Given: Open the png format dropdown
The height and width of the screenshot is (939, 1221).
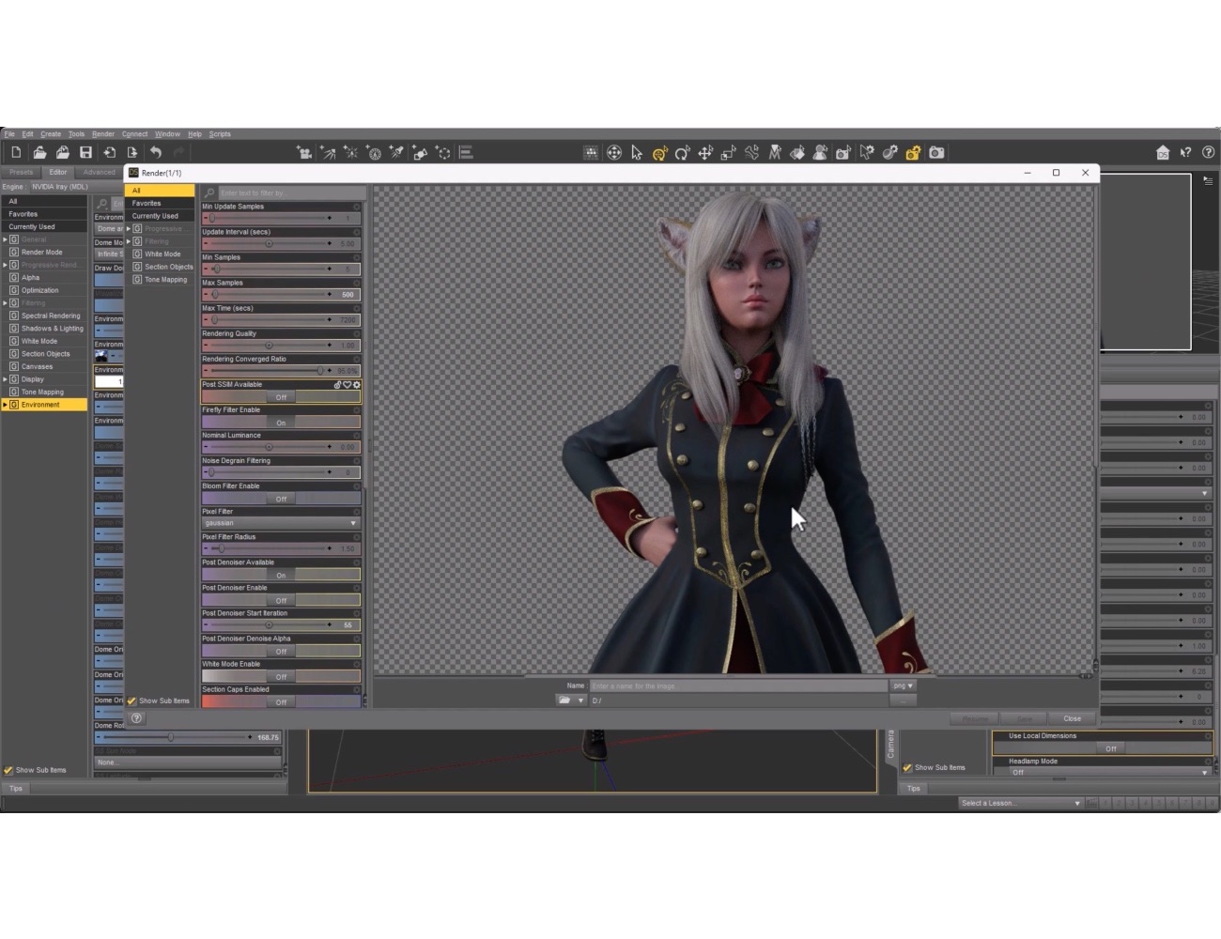Looking at the screenshot, I should coord(903,685).
